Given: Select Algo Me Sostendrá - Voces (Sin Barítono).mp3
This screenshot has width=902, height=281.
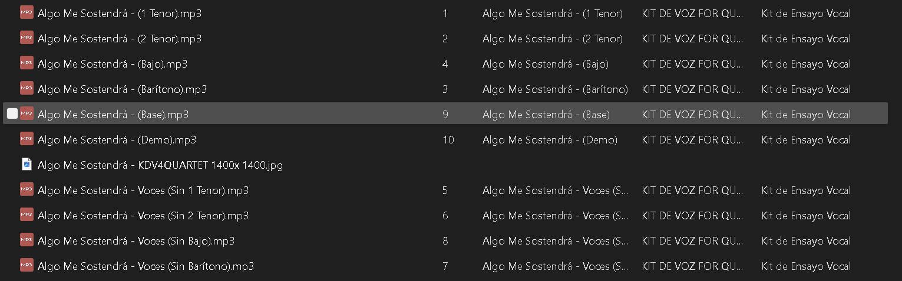Looking at the screenshot, I should [x=146, y=266].
